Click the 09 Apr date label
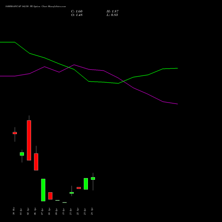This screenshot has height=222, width=222. (x=56, y=211)
